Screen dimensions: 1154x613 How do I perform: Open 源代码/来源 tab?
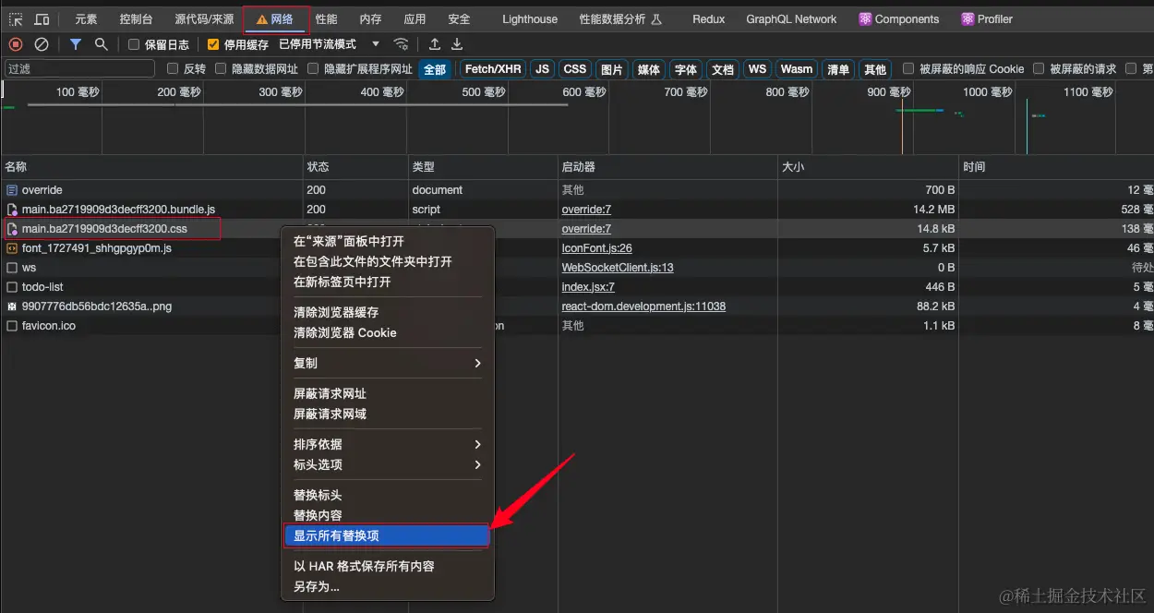(x=204, y=19)
